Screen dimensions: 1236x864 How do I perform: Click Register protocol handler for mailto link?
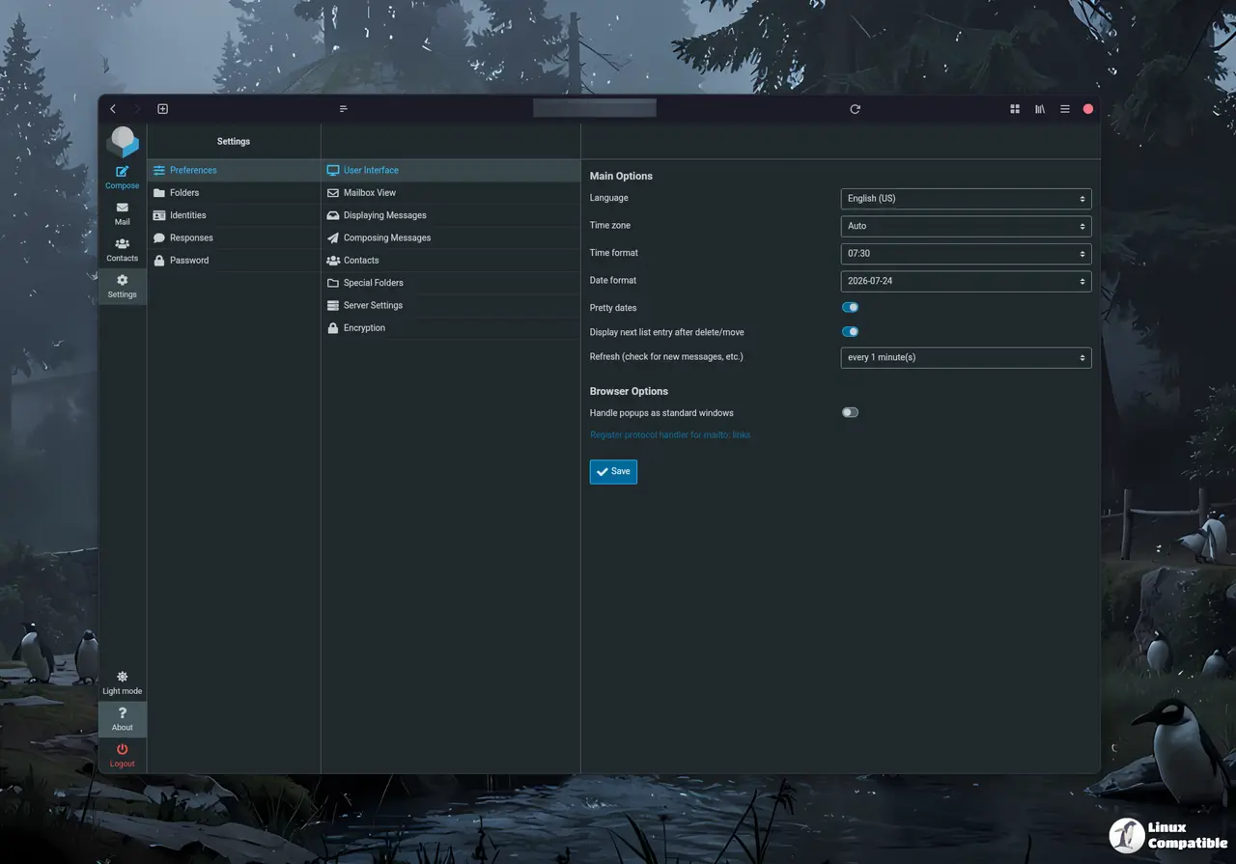coord(670,435)
